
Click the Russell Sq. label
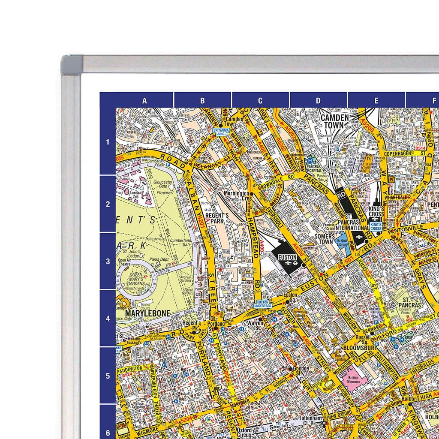click(x=363, y=340)
